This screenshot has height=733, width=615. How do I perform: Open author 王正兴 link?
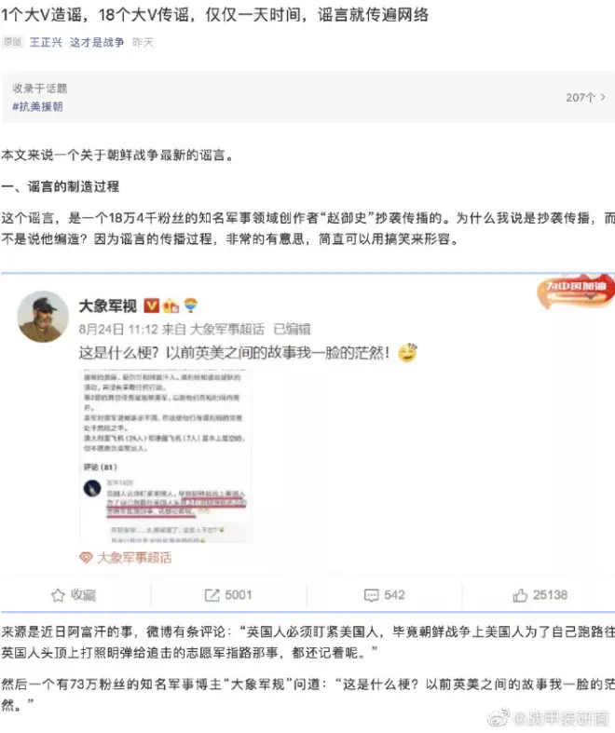46,43
